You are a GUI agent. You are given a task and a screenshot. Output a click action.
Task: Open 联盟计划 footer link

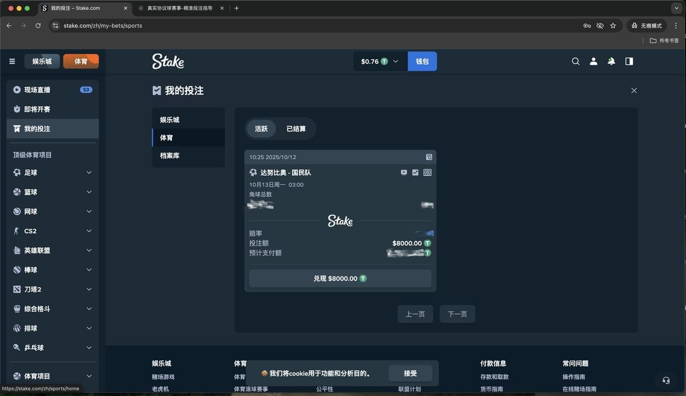pos(409,389)
